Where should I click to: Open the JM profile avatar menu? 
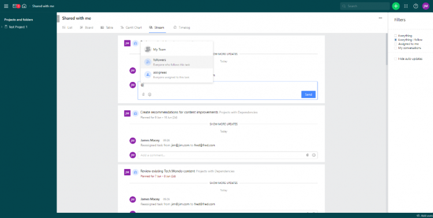click(425, 6)
